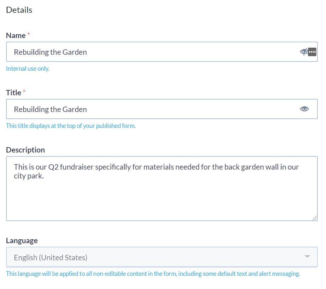Click the Language label

(22, 241)
